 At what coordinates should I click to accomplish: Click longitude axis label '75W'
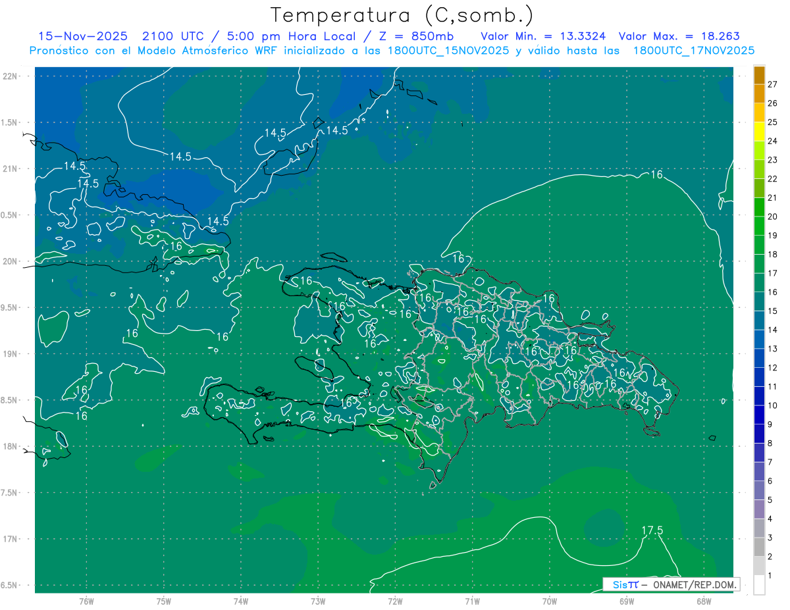click(x=164, y=601)
